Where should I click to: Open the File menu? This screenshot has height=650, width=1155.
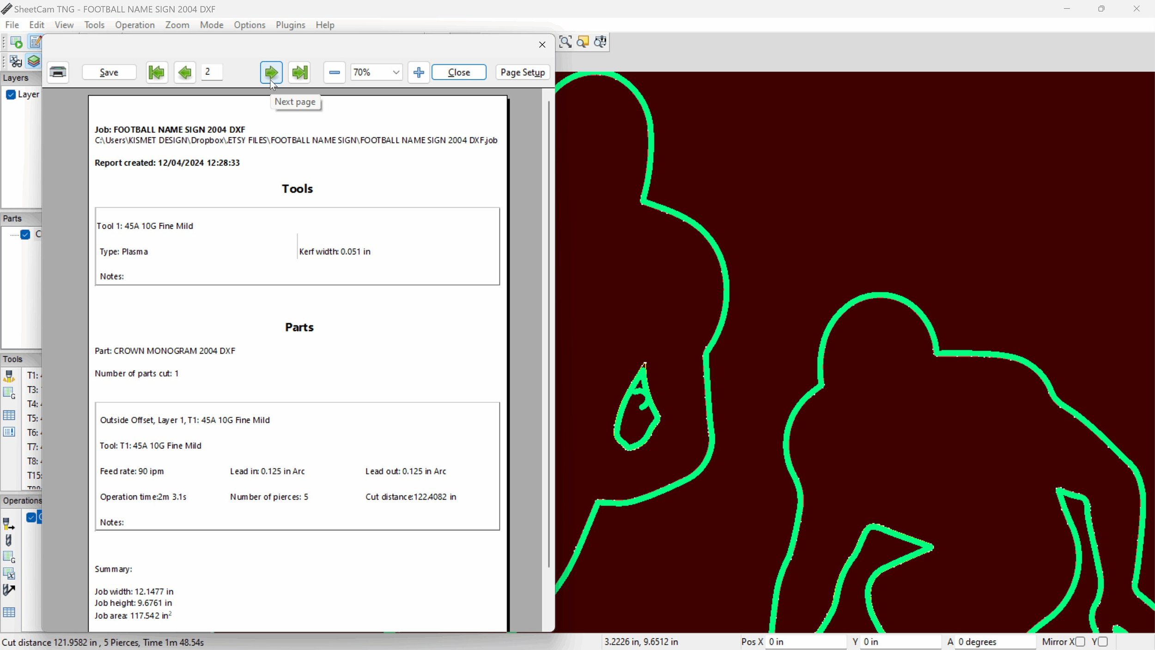point(12,25)
